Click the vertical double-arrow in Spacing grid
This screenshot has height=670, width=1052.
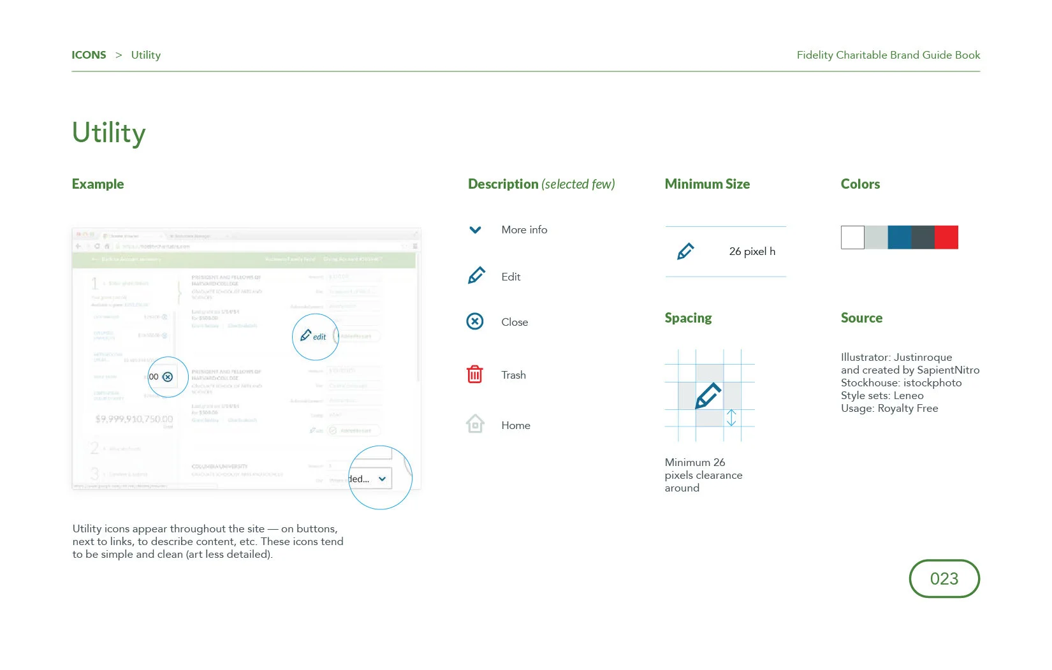tap(731, 418)
